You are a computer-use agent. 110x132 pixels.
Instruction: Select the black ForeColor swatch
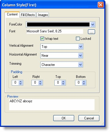click(x=58, y=25)
